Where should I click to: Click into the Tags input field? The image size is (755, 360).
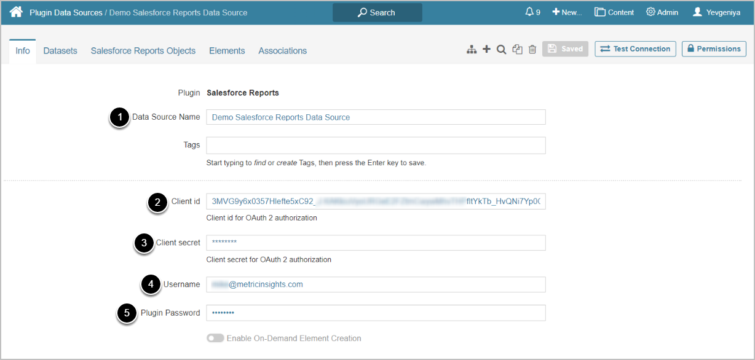pyautogui.click(x=376, y=146)
